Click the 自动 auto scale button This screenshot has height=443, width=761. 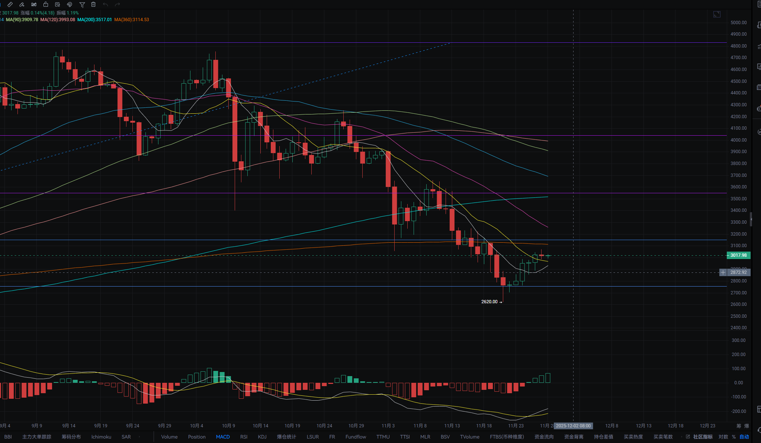744,437
